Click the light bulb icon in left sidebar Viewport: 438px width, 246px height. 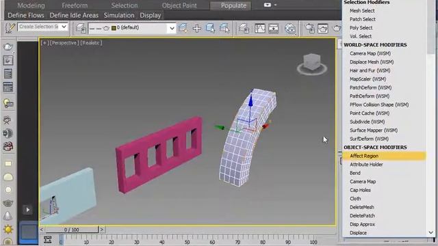[8, 103]
